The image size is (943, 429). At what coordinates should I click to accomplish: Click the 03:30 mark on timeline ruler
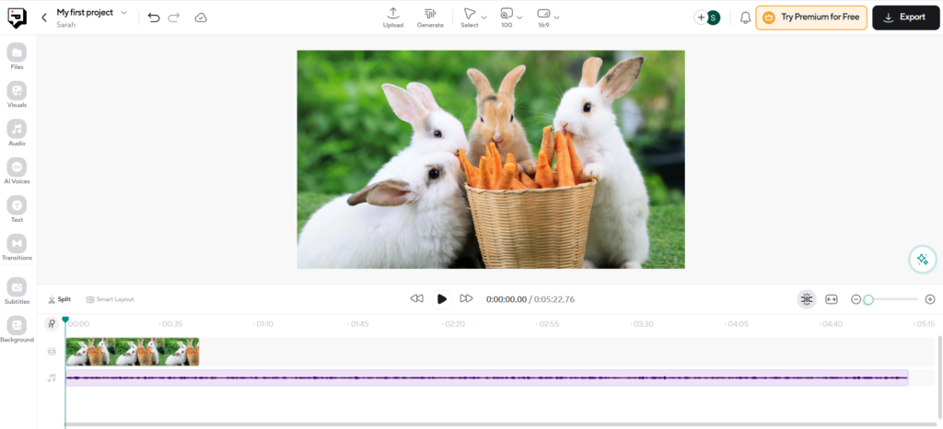[643, 324]
